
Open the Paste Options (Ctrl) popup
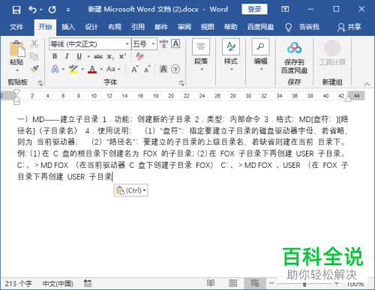tap(131, 190)
